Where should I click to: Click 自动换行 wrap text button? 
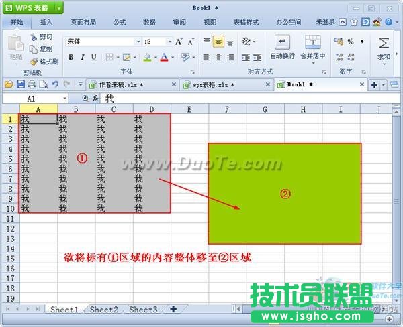282,47
